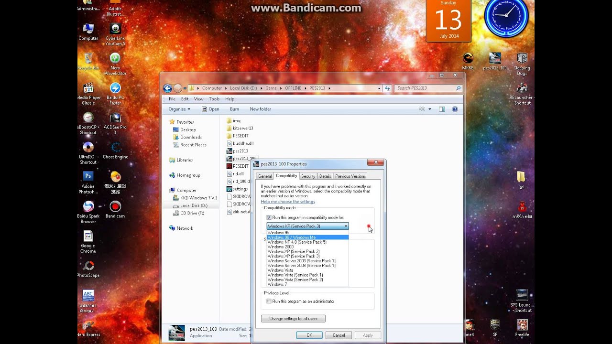Image resolution: width=612 pixels, height=344 pixels.
Task: Click the OFFLINE breadcrumb in address bar
Action: (293, 88)
